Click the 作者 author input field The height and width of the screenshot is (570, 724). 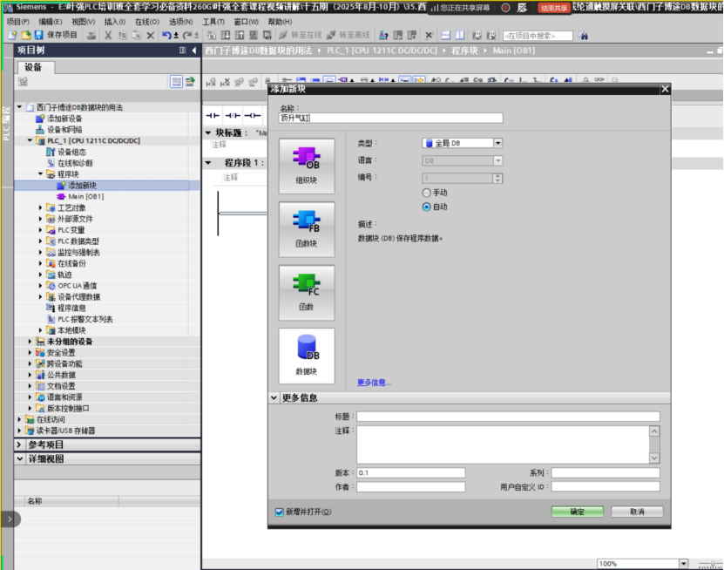pos(411,487)
